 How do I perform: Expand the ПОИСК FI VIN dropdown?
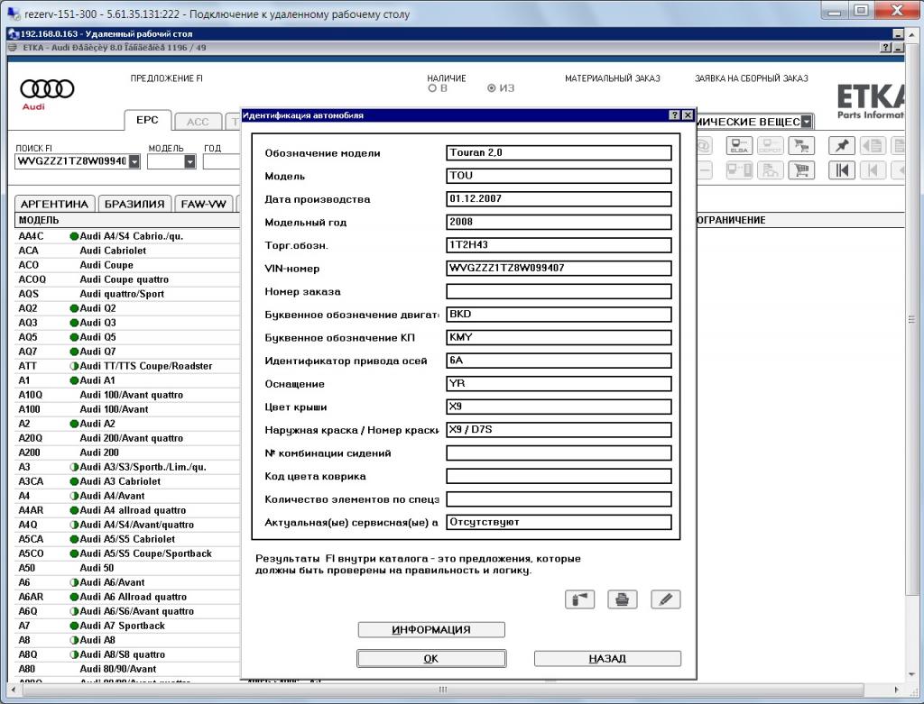134,161
